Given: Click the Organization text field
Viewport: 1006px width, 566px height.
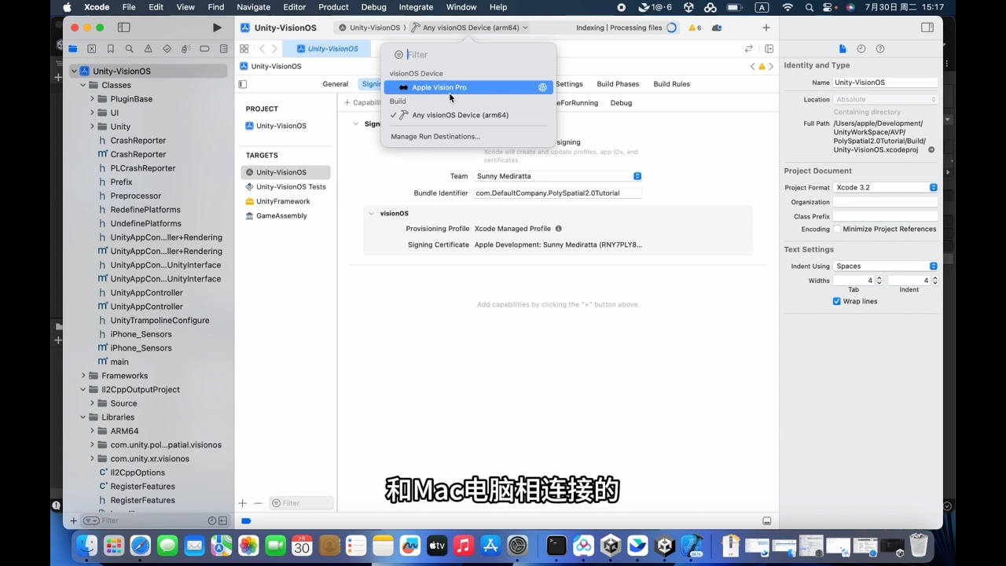Looking at the screenshot, I should (885, 202).
